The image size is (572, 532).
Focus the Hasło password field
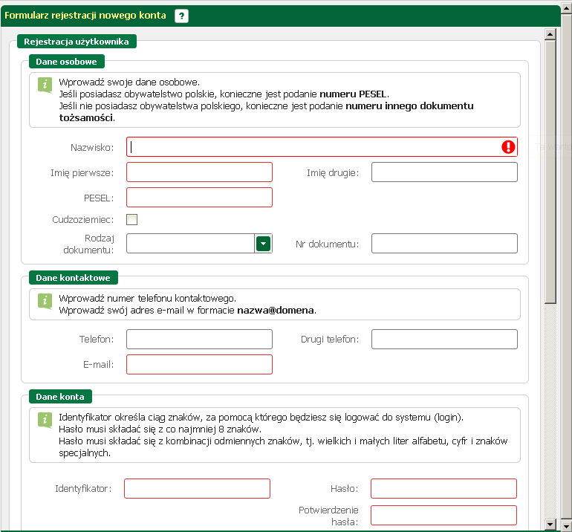[x=443, y=489]
